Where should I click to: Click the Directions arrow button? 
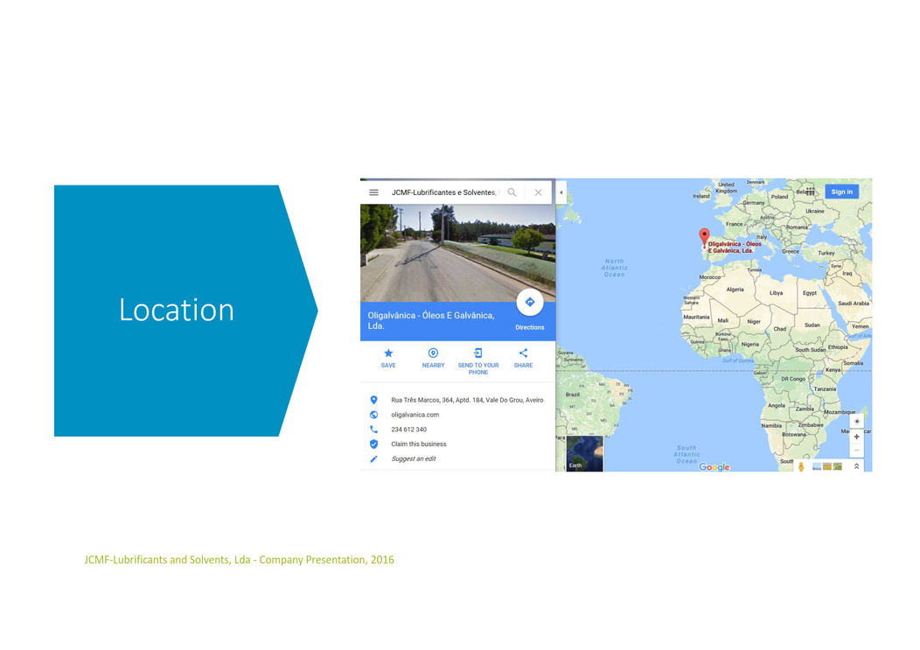(x=529, y=303)
